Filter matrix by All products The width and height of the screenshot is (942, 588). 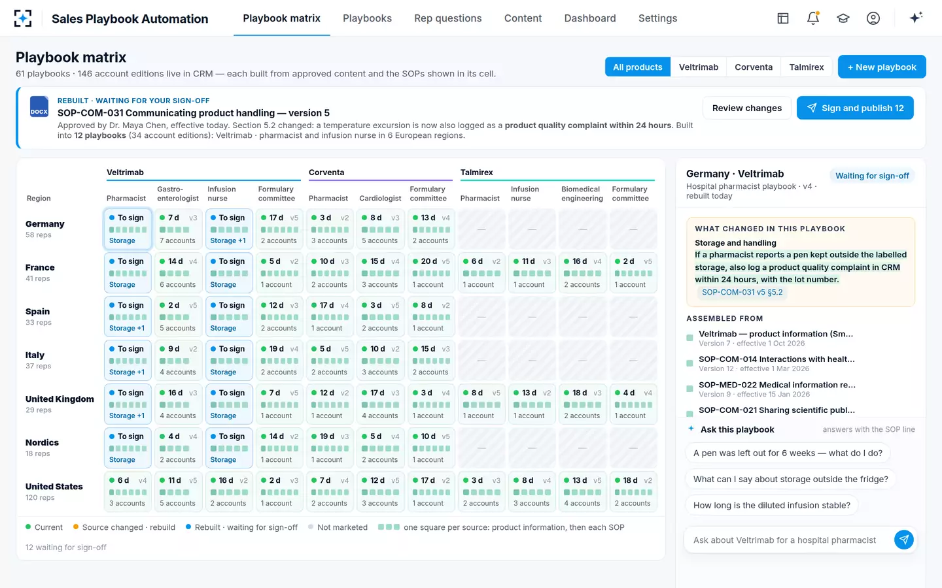638,67
